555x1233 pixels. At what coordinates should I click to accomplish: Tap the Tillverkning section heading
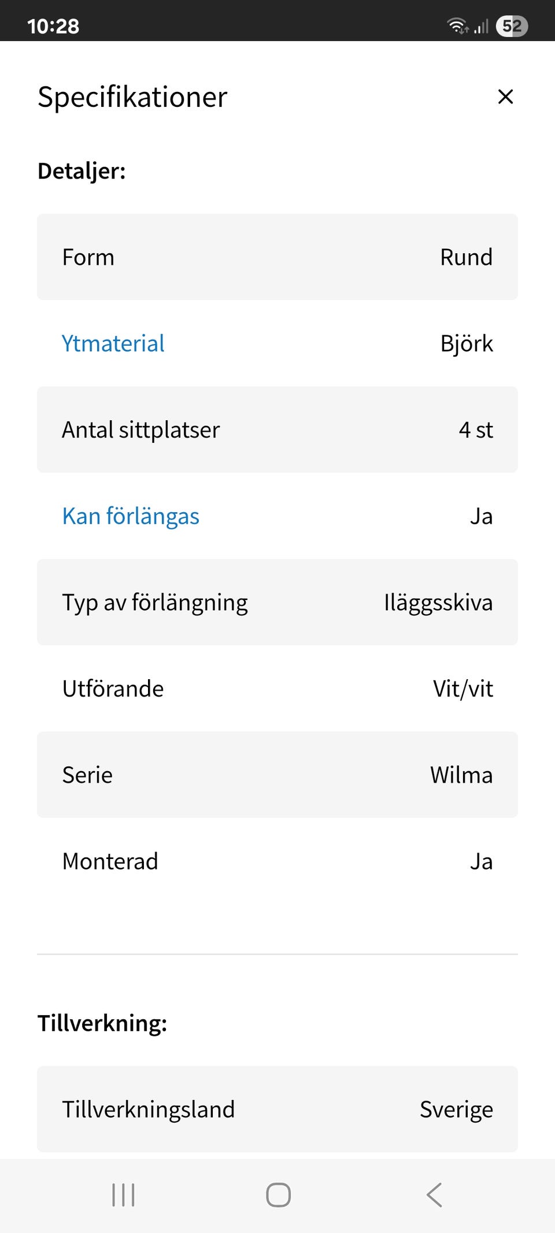point(102,1023)
